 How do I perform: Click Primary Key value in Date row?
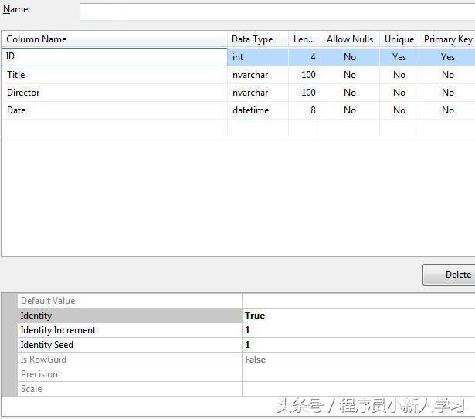pos(447,110)
